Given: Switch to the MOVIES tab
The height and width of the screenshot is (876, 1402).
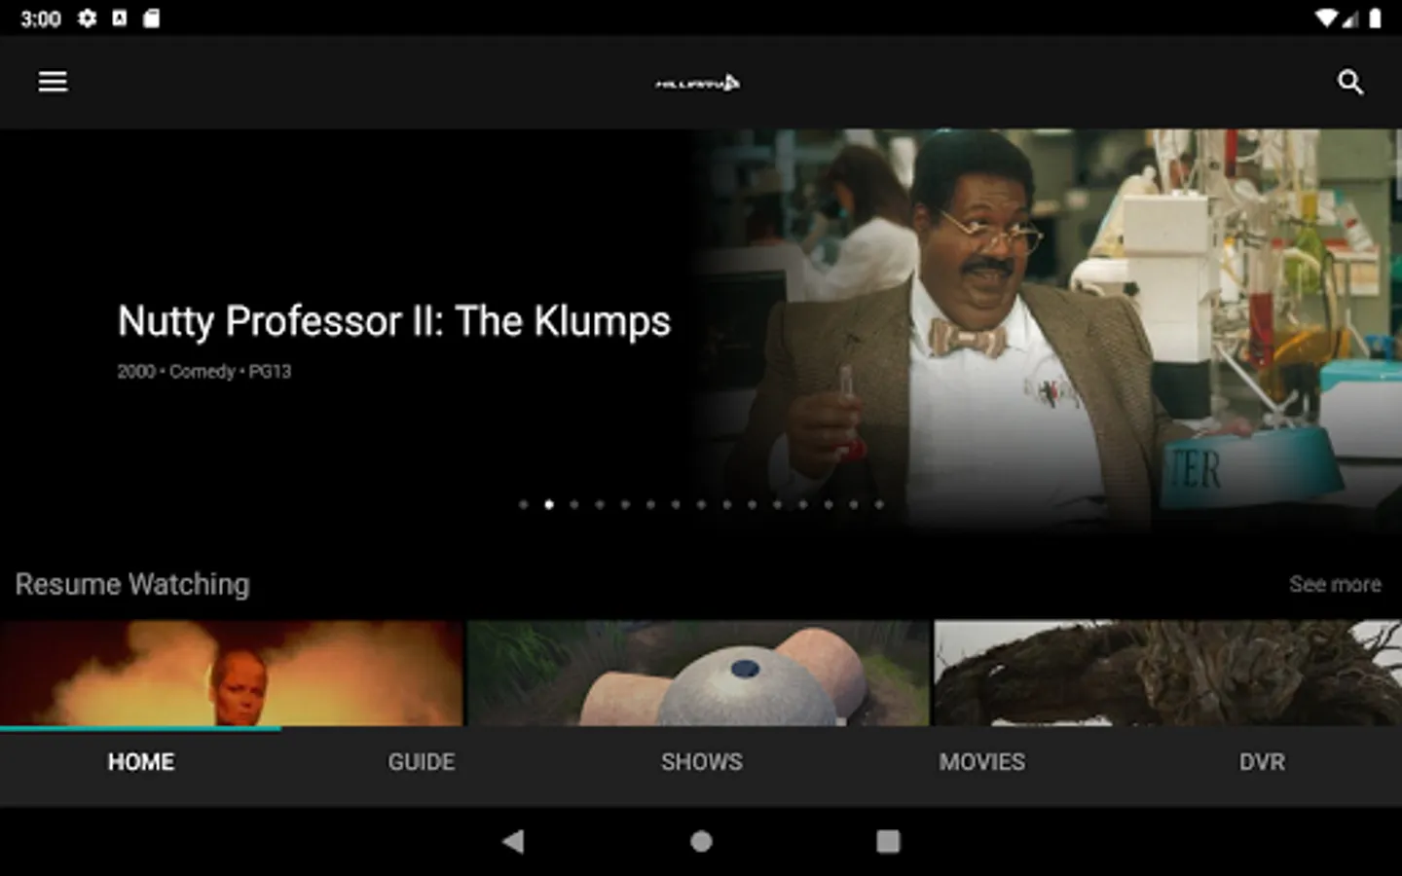Looking at the screenshot, I should coord(981,762).
